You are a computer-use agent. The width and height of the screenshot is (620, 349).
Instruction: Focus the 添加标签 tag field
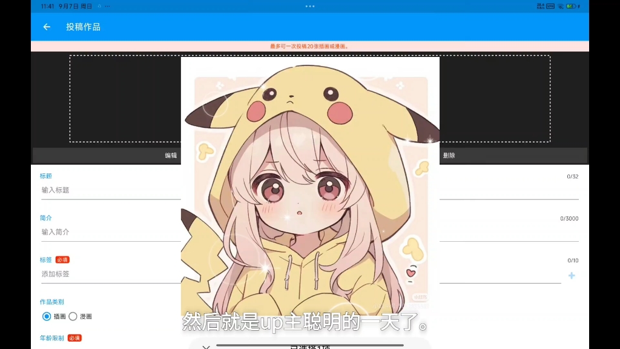tap(301, 274)
